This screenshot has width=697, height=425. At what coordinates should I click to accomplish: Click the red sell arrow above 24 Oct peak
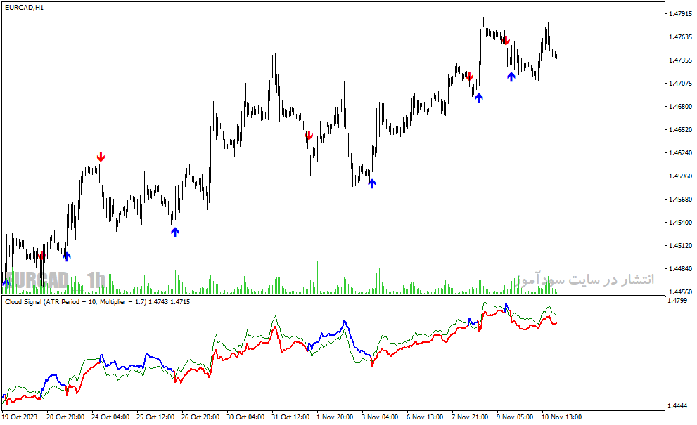(101, 157)
